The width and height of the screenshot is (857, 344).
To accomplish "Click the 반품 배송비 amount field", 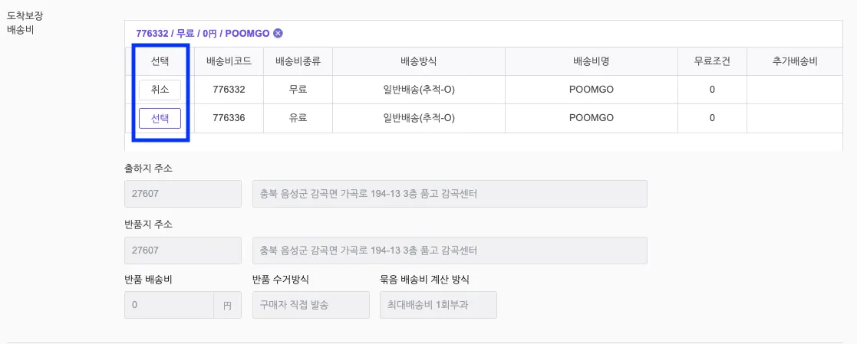I will click(x=169, y=305).
